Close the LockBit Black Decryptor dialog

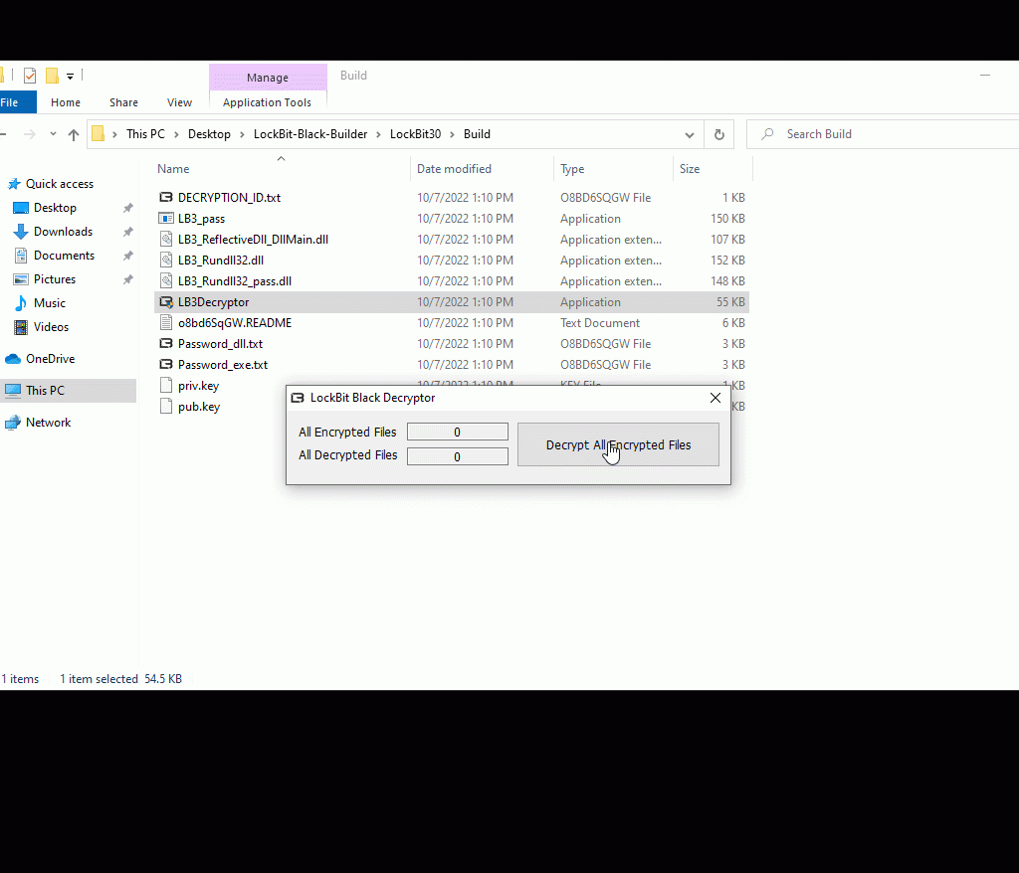714,398
